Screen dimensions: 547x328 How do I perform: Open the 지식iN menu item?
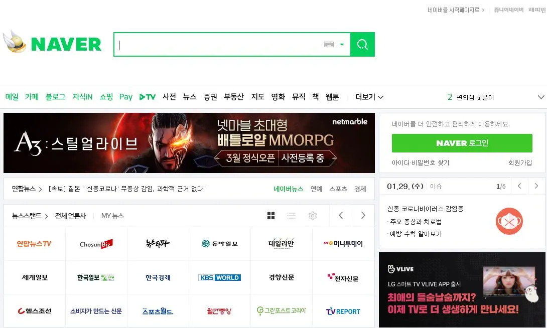(82, 97)
